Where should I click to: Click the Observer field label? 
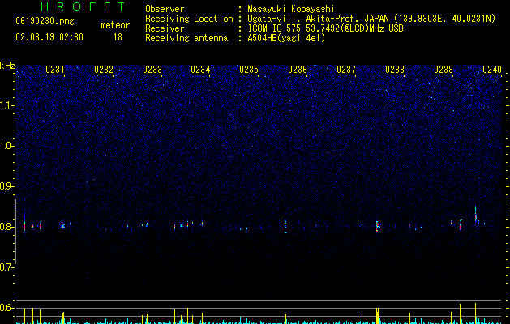click(x=165, y=9)
